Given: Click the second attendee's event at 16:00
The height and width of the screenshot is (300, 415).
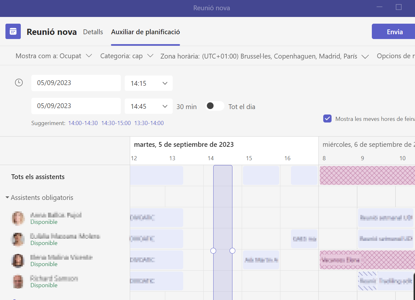Looking at the screenshot, I should [x=304, y=239].
